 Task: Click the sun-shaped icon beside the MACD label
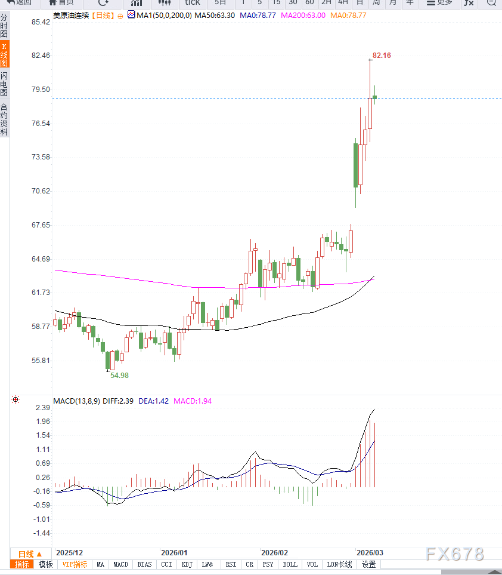pyautogui.click(x=16, y=399)
